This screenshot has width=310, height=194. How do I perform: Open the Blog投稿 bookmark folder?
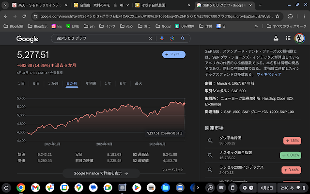pyautogui.click(x=14, y=26)
